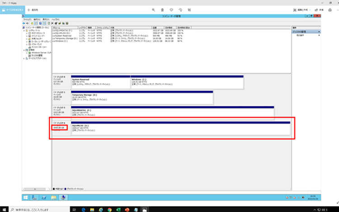Click the back arrow in Computer Management toolbar
339x212 pixels.
(x=24, y=23)
